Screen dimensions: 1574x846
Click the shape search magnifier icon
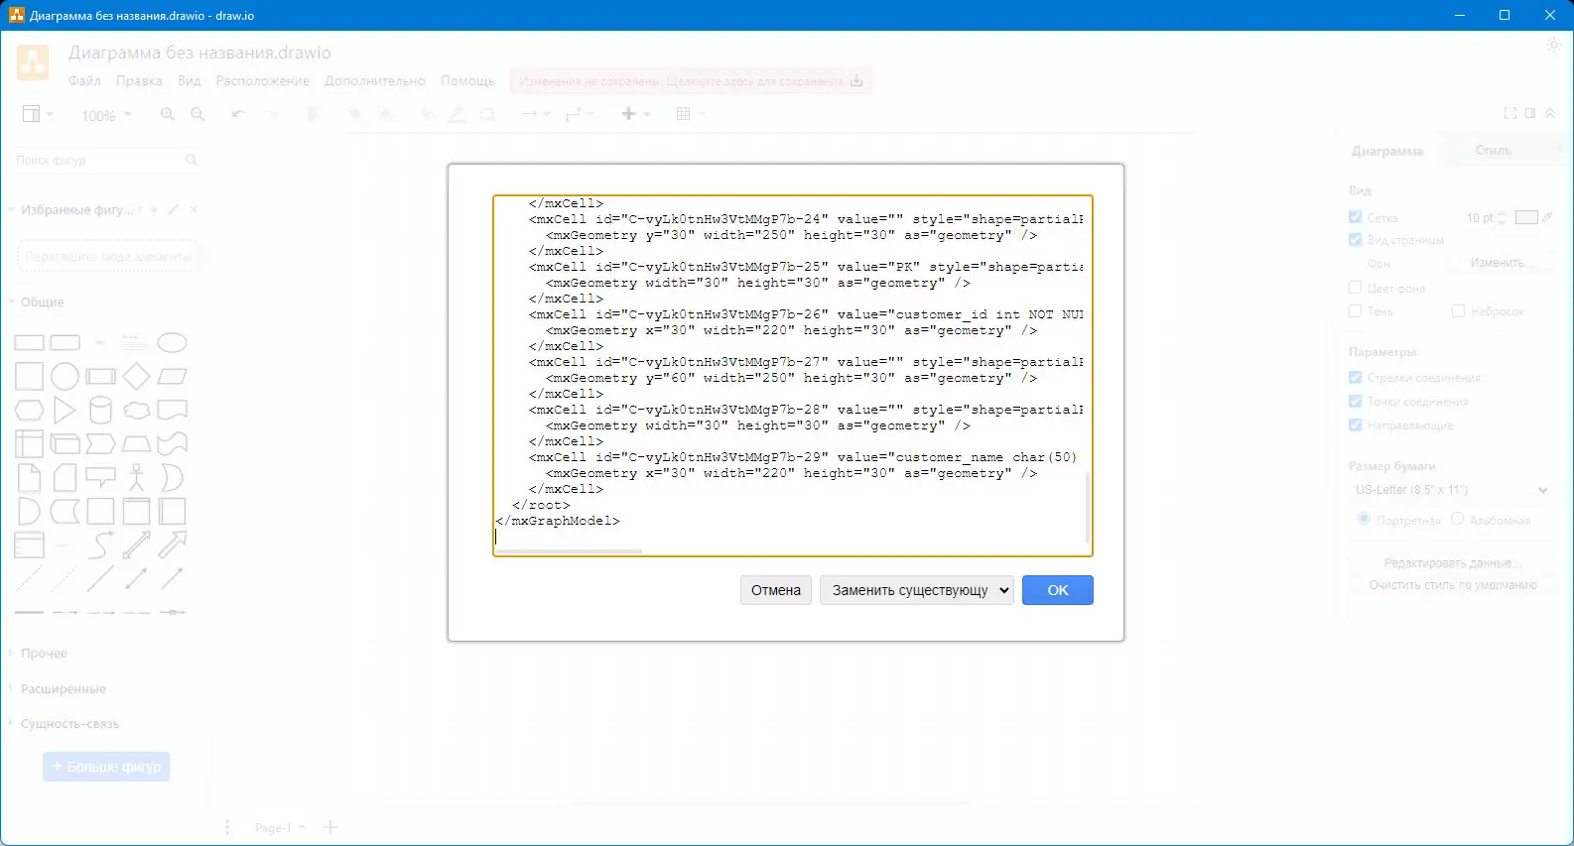click(x=192, y=160)
